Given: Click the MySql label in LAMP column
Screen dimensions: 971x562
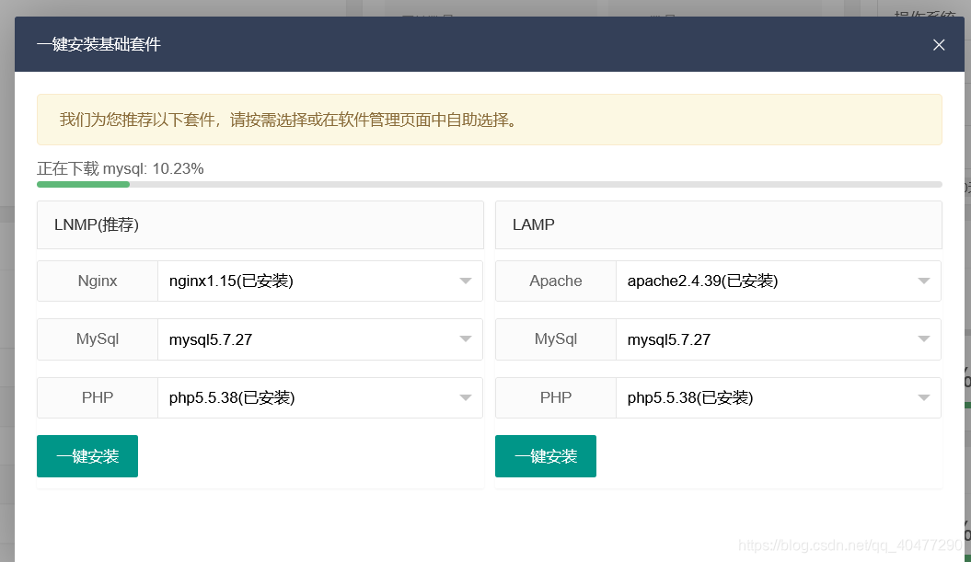Looking at the screenshot, I should click(556, 339).
